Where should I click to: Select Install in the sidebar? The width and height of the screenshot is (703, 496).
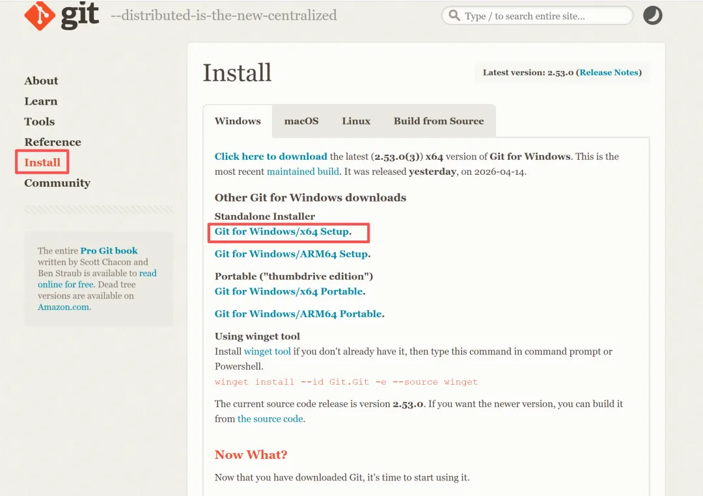coord(42,162)
